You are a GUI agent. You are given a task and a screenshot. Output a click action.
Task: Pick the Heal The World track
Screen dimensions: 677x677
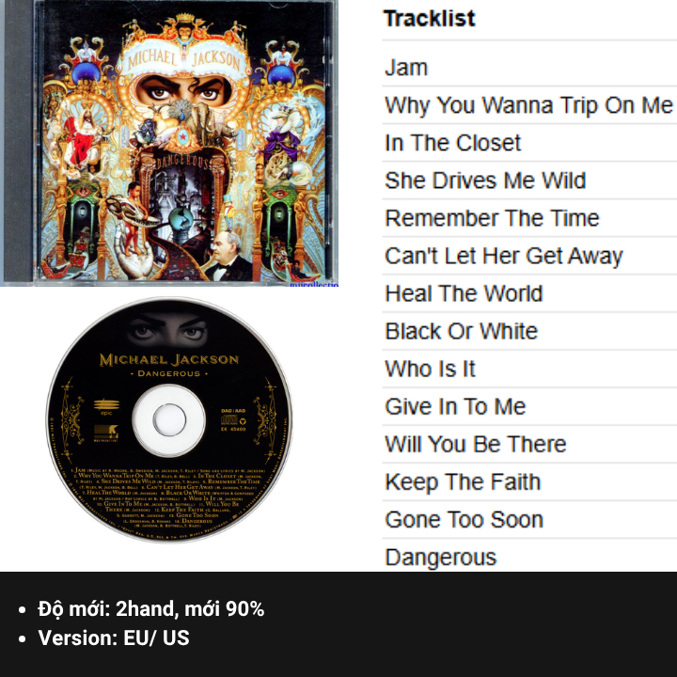pos(464,293)
